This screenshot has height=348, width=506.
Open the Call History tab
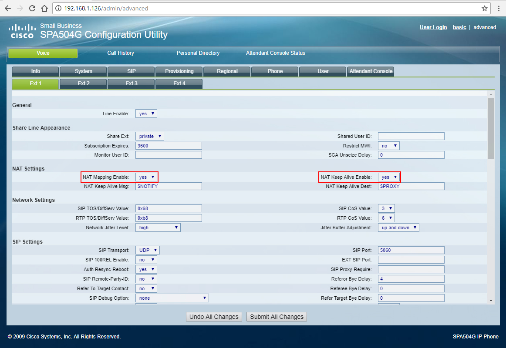(x=121, y=53)
